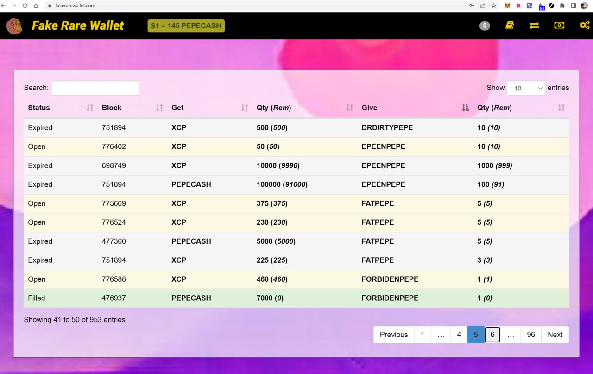Go forward using browser forward arrow

[14, 6]
